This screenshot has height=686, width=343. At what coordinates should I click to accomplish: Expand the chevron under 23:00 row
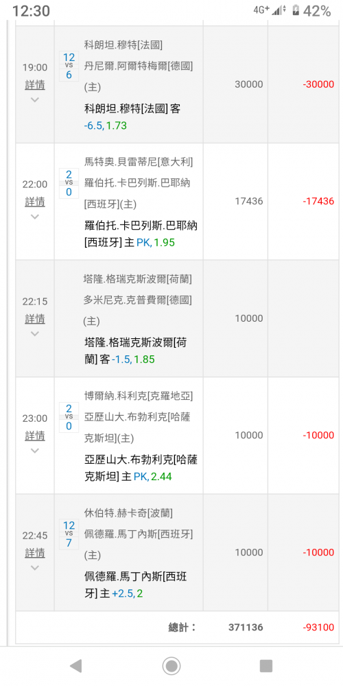pos(35,451)
